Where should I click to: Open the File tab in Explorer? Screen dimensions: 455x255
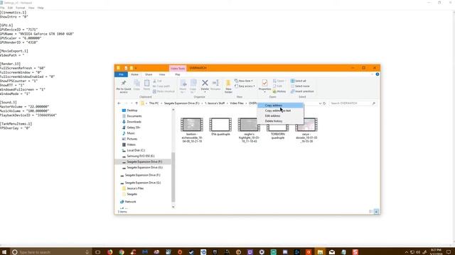coord(121,74)
